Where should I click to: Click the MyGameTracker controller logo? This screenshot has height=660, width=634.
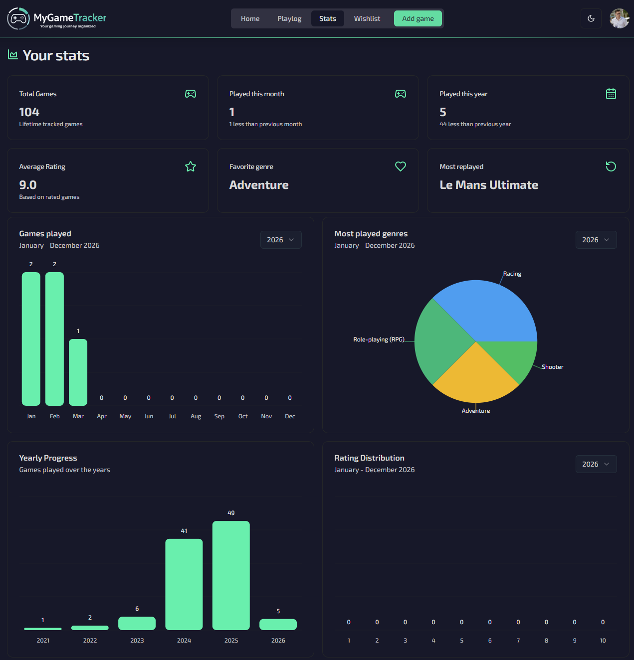[x=18, y=18]
